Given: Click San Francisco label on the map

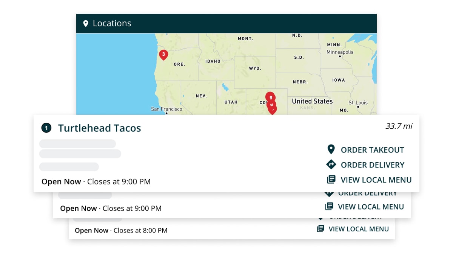Looking at the screenshot, I should [166, 109].
